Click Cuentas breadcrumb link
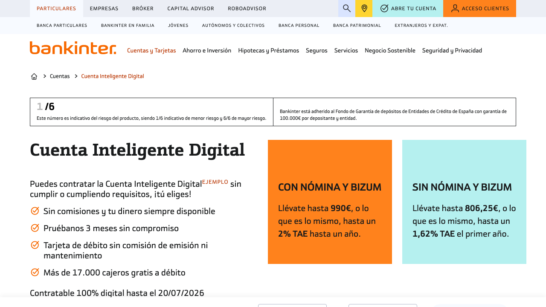The image size is (546, 307). pos(60,76)
